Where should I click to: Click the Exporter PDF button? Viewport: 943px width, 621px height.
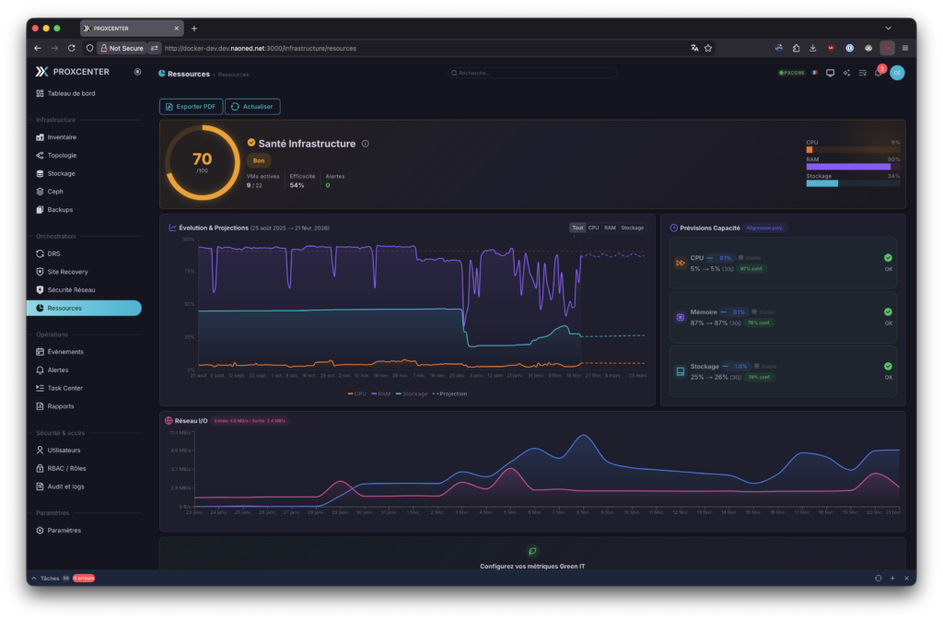point(191,107)
